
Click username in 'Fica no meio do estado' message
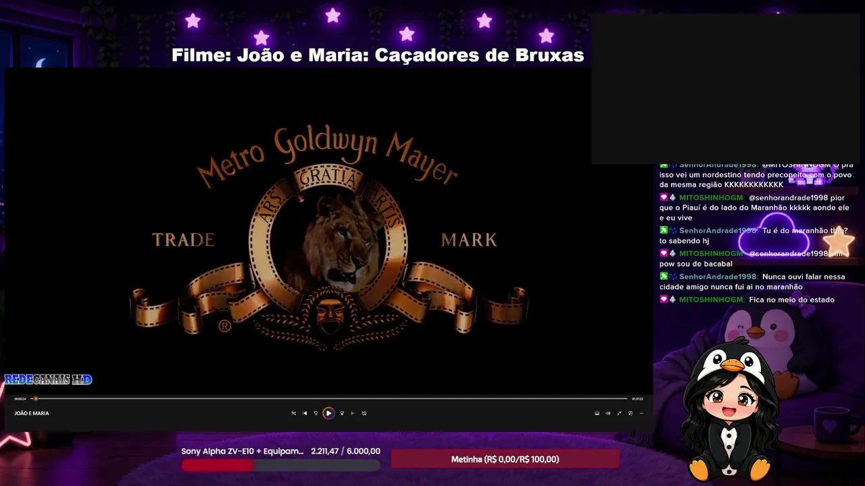(x=711, y=300)
